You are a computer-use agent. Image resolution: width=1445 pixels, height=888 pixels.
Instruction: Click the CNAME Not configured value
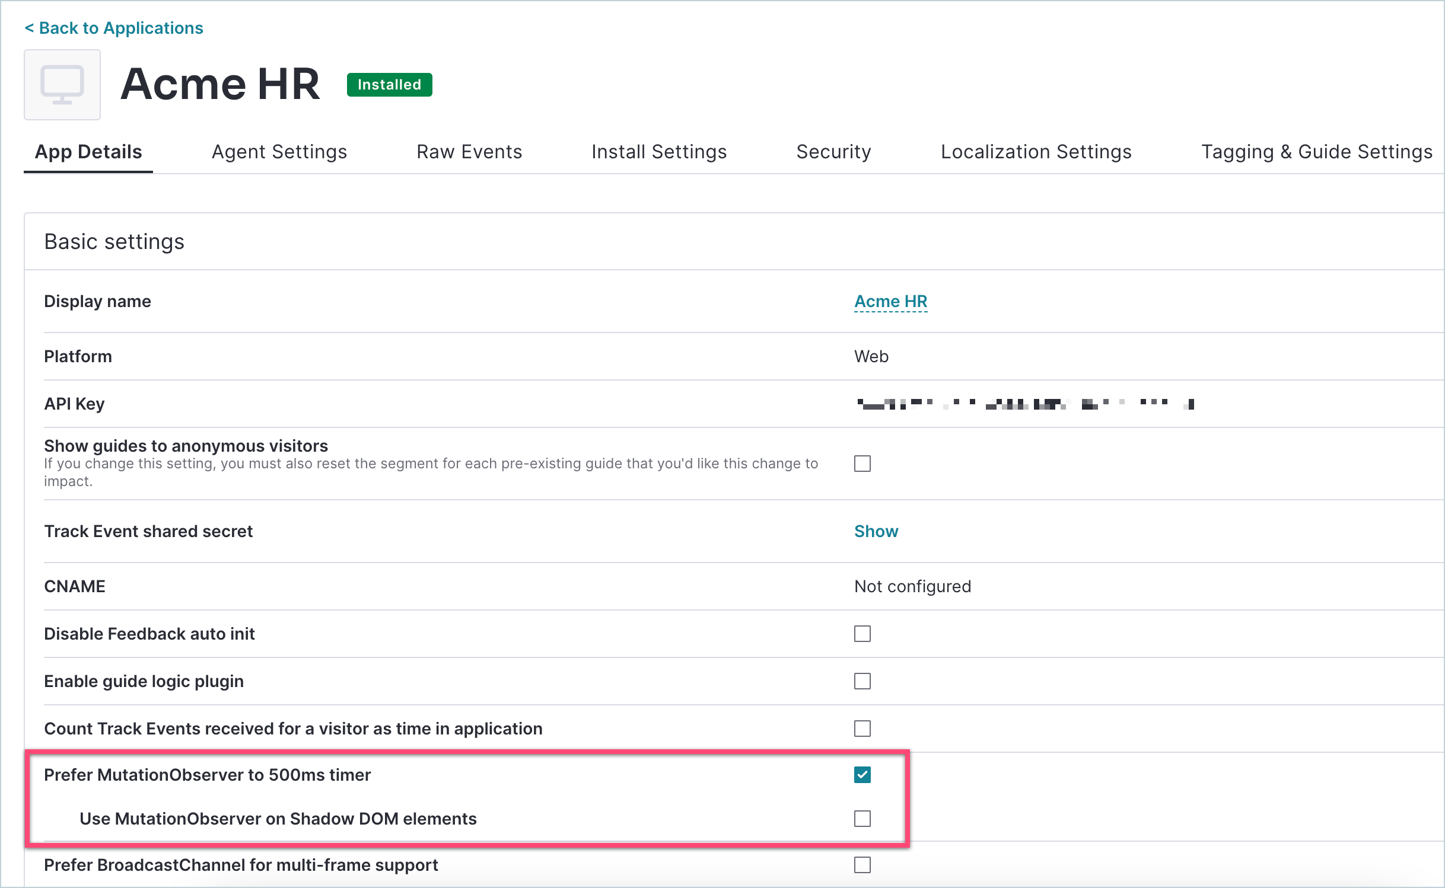[x=912, y=586]
